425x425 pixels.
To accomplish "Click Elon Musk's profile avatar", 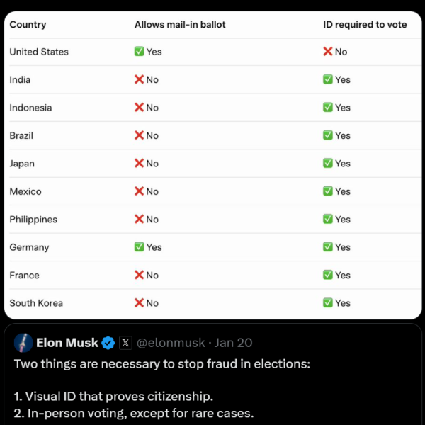I will click(x=23, y=343).
